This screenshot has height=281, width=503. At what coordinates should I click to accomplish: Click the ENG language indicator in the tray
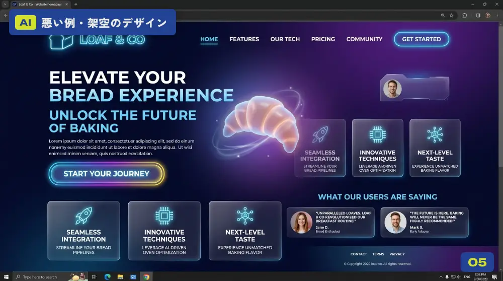coord(467,277)
